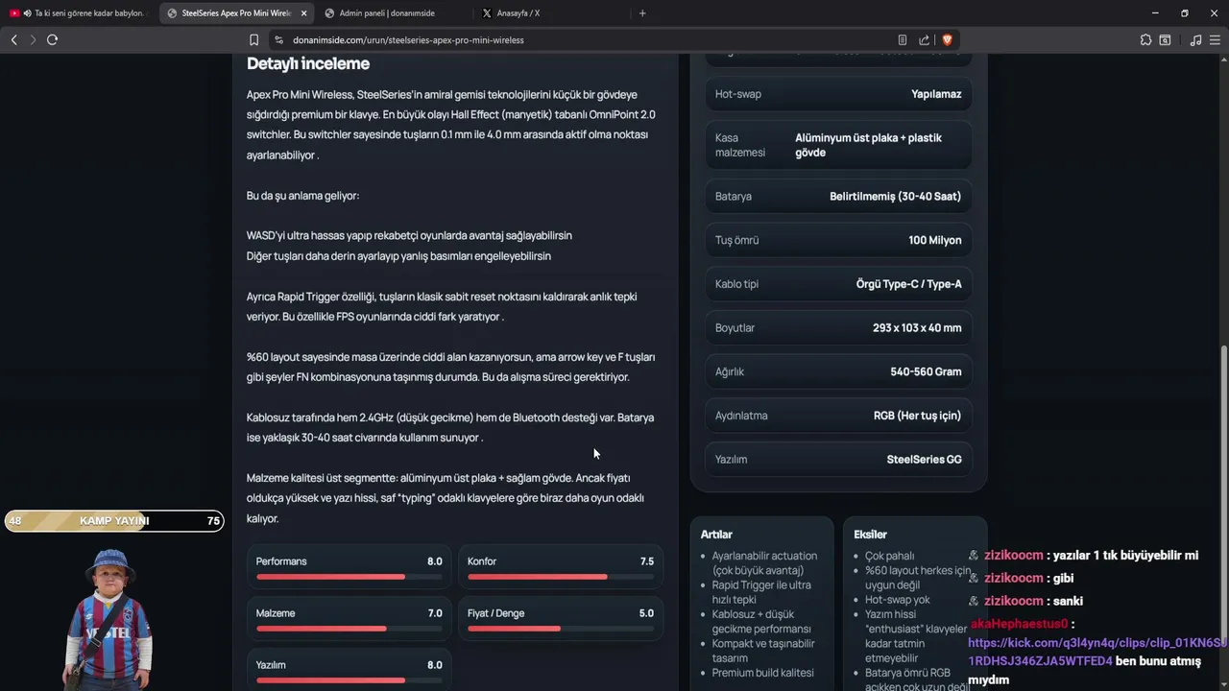Click the badge icon beside zizikoocm 'gibi'

[x=974, y=579]
